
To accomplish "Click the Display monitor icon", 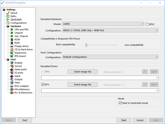I will pyautogui.click(x=12, y=63).
